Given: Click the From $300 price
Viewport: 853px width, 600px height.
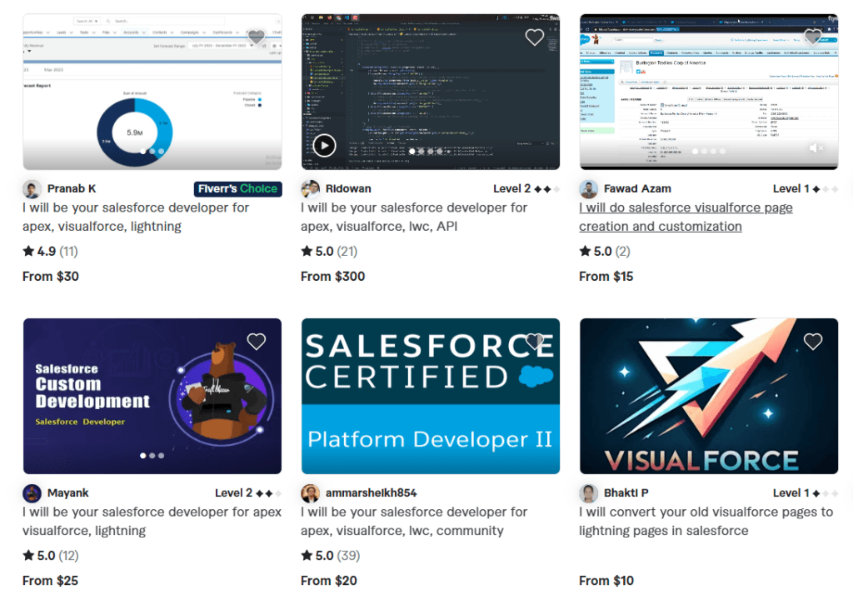Looking at the screenshot, I should coord(333,277).
